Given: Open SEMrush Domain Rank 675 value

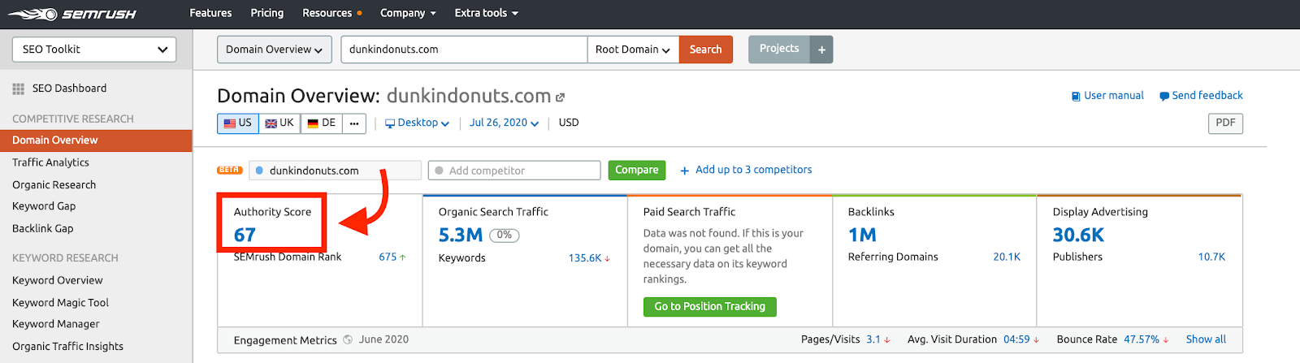Looking at the screenshot, I should (x=388, y=257).
